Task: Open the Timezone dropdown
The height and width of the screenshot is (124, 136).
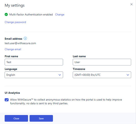Action: pos(102,75)
